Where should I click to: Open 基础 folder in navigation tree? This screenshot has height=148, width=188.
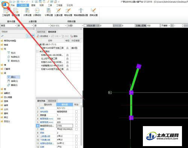pos(5,113)
